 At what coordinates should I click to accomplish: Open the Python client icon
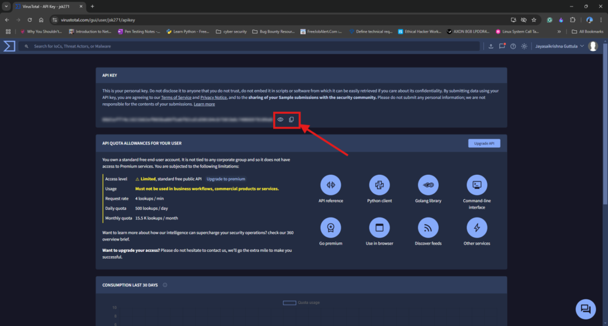pyautogui.click(x=379, y=185)
